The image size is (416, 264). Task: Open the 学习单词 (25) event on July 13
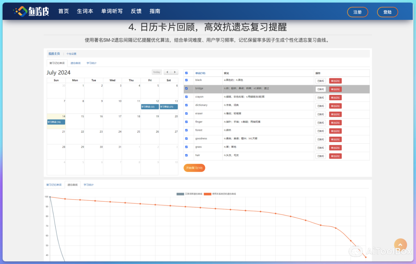click(x=168, y=107)
